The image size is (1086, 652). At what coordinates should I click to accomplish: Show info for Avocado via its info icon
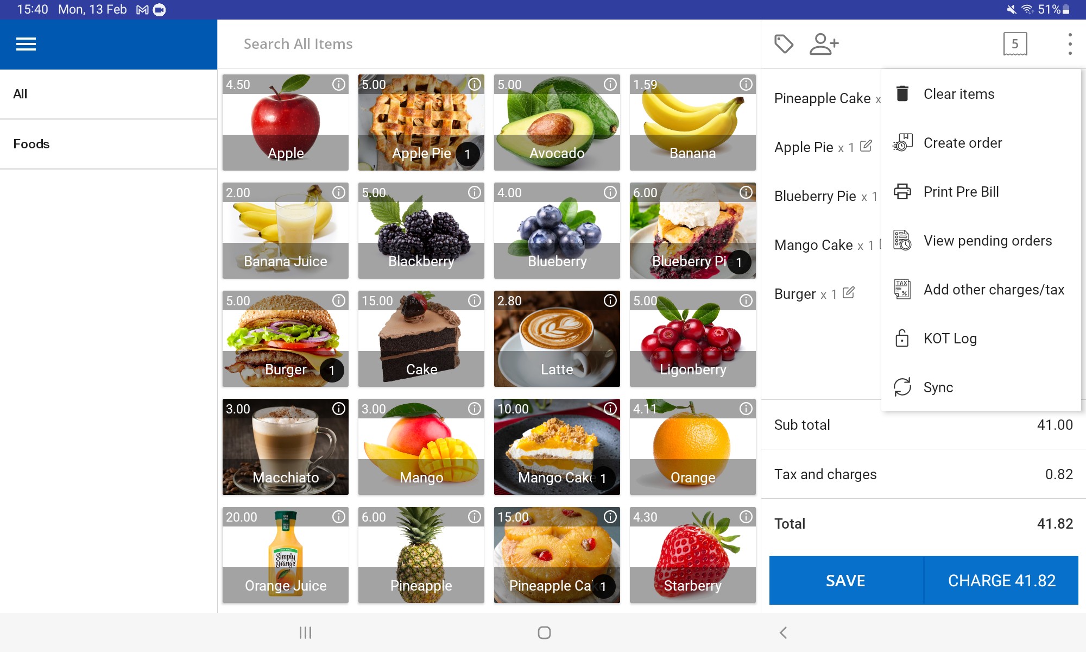[610, 84]
